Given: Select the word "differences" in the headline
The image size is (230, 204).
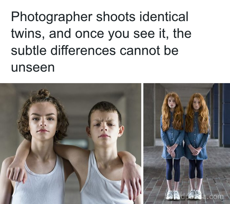Looking at the screenshot, I should (83, 50).
